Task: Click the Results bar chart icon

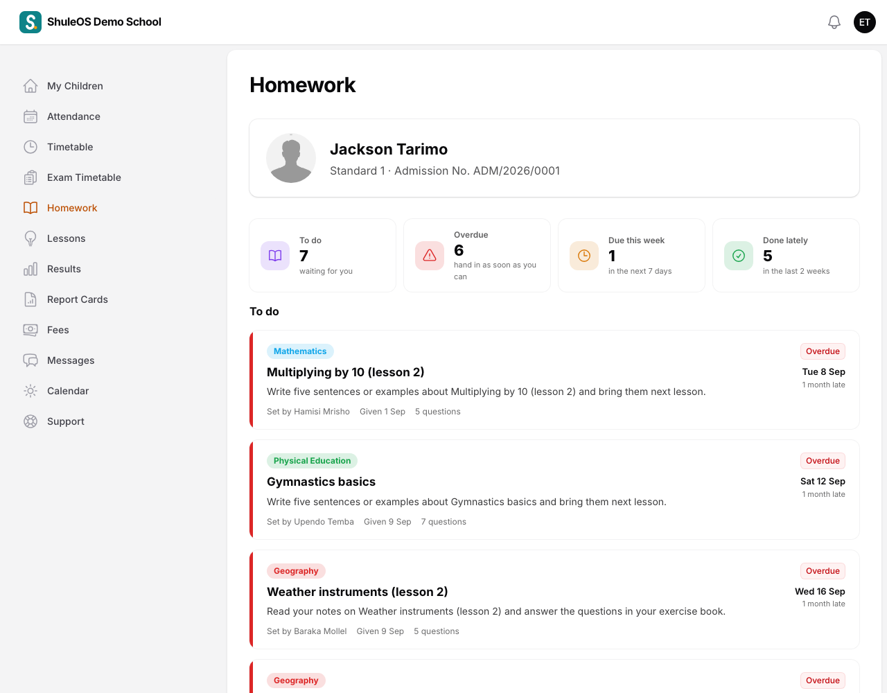Action: click(x=30, y=269)
